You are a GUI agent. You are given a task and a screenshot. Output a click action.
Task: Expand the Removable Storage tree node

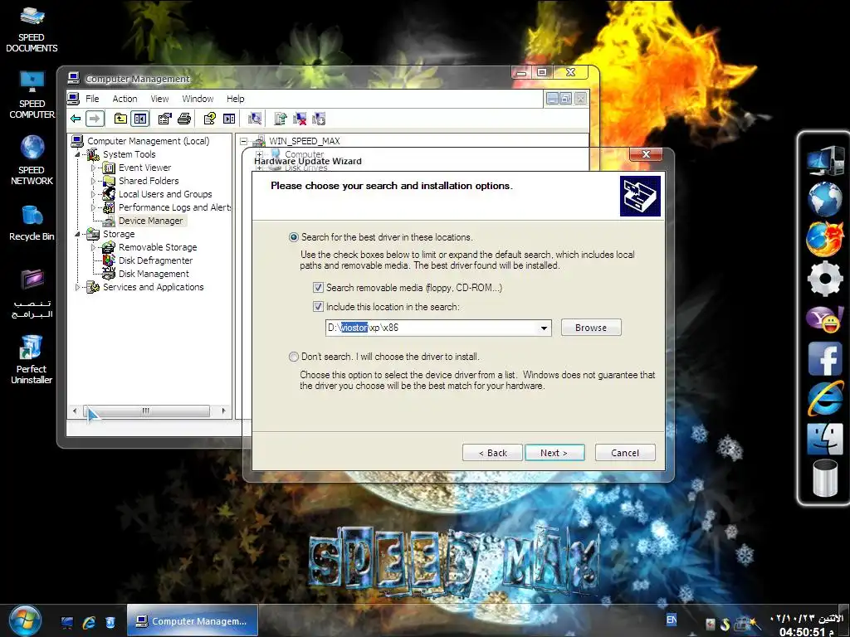93,247
